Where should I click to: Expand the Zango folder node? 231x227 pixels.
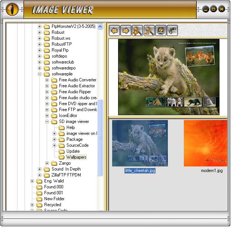[47, 163]
